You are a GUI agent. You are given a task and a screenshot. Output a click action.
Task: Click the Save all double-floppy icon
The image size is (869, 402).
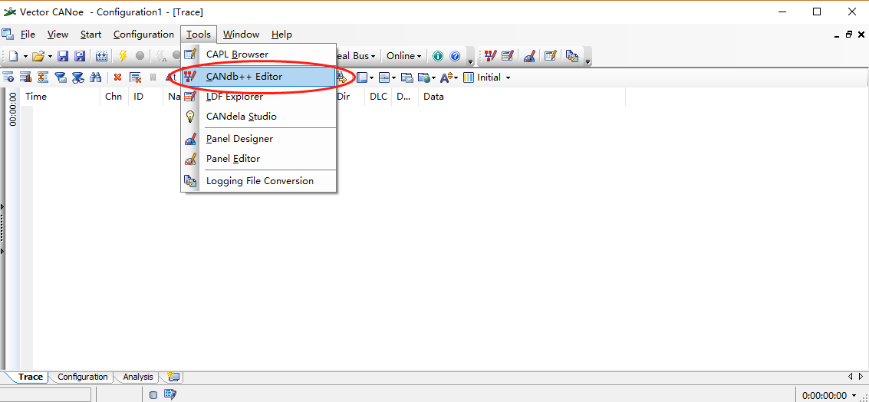click(x=80, y=56)
